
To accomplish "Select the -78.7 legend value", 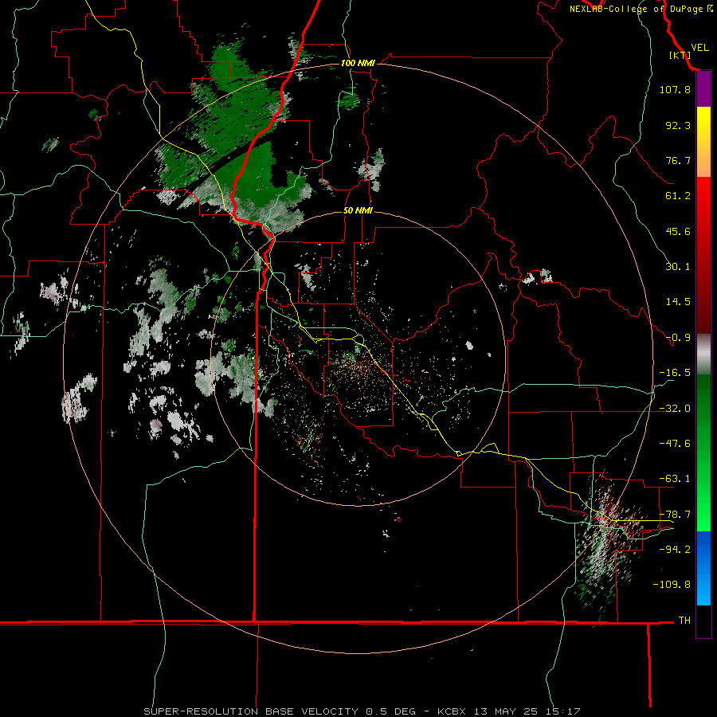I will coord(675,515).
